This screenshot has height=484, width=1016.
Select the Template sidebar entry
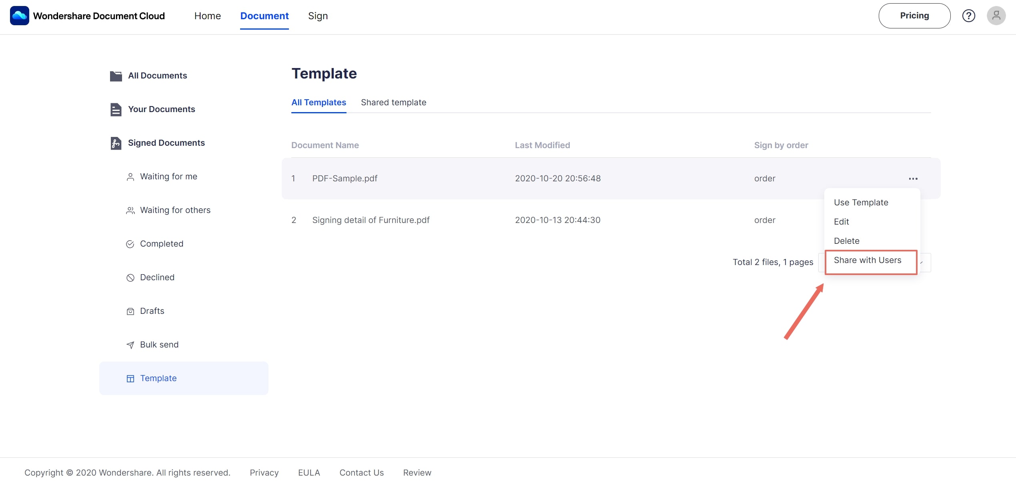point(184,378)
